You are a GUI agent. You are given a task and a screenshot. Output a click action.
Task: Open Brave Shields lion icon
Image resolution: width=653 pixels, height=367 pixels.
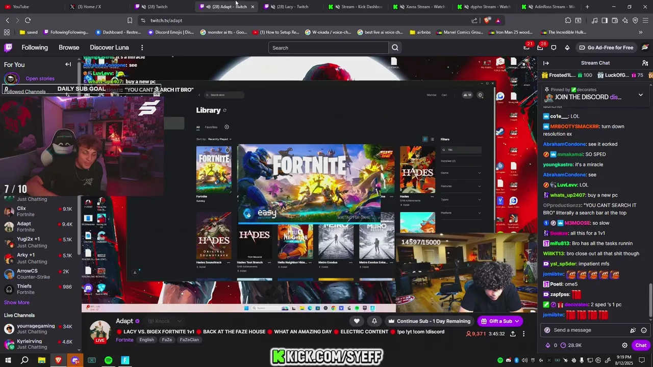(487, 20)
